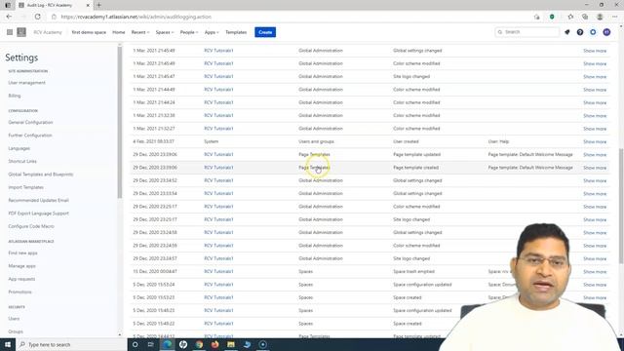
Task: Open Find new apps in sidebar
Action: [x=22, y=253]
